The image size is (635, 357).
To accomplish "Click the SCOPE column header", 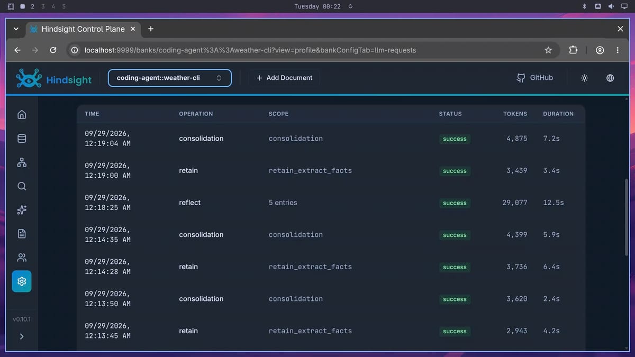I will point(278,114).
